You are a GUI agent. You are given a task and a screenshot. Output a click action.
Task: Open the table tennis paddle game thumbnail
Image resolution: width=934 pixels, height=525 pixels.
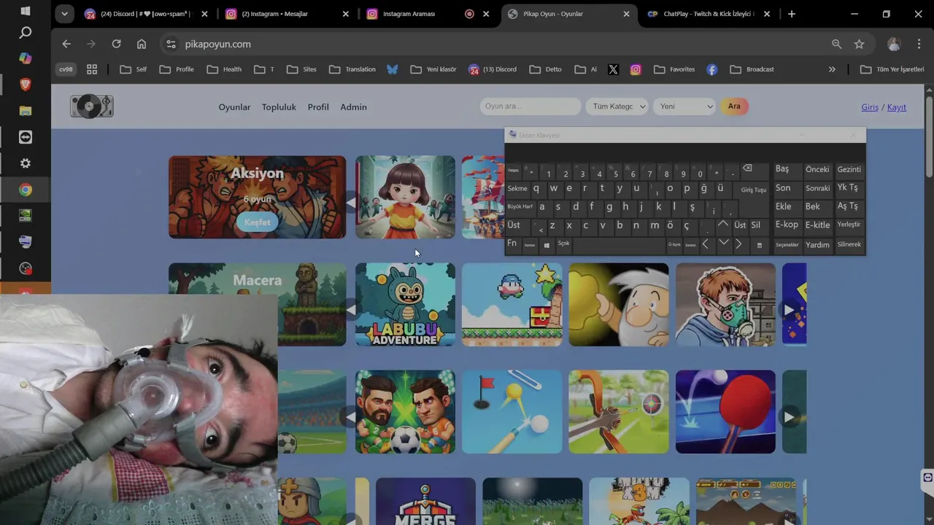point(725,411)
